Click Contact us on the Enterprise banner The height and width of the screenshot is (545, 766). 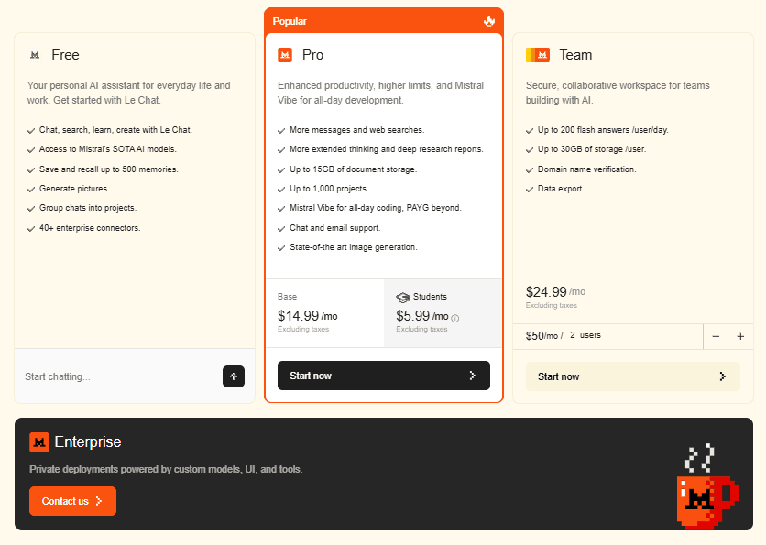click(72, 501)
